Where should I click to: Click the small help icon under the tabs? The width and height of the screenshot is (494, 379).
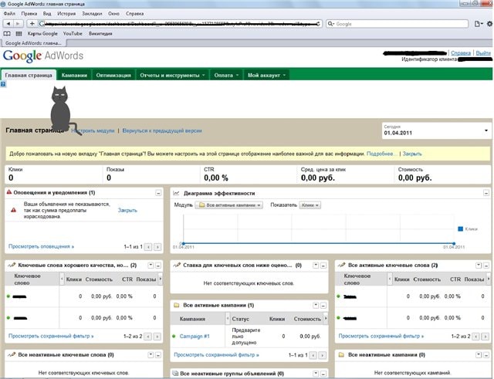pyautogui.click(x=3, y=84)
